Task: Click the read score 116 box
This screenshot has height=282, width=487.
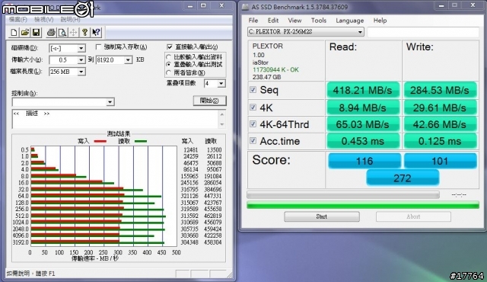Action: pos(364,161)
